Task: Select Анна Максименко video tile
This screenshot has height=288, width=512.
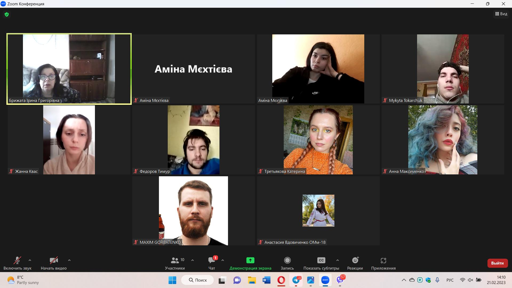Action: (443, 140)
